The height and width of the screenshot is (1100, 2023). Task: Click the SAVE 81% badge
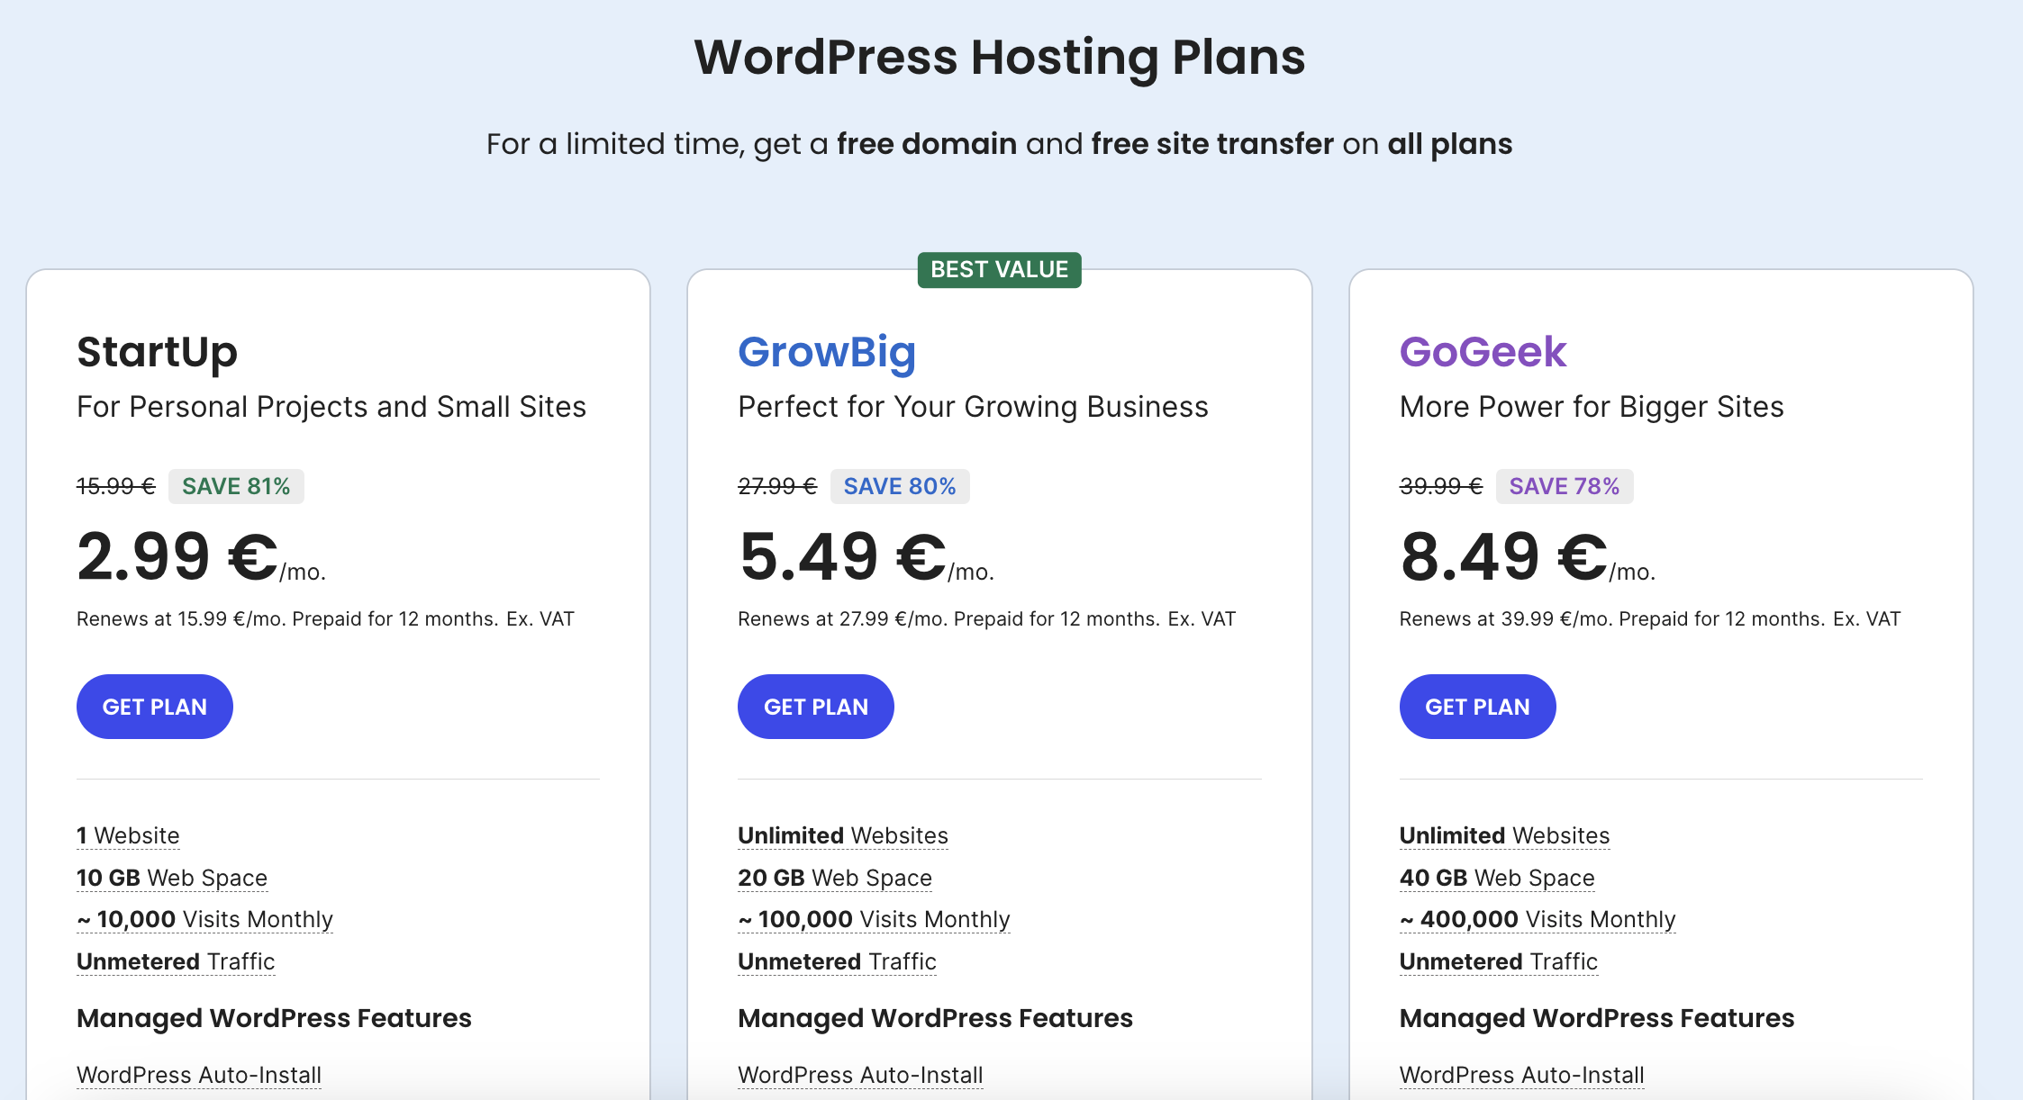coord(236,486)
